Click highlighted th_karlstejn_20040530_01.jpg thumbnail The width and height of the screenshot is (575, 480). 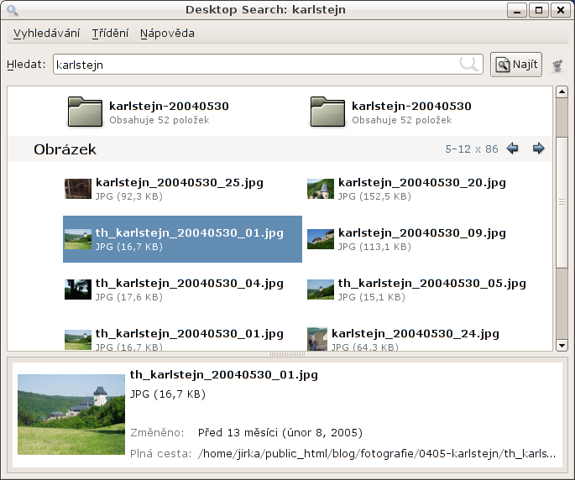click(x=78, y=239)
